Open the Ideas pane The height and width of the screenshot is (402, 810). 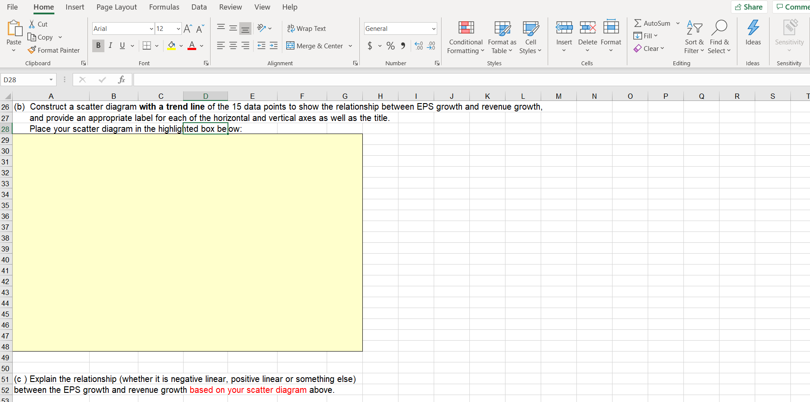753,35
